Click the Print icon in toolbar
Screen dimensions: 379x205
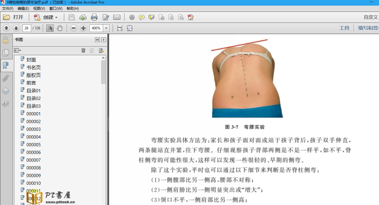point(94,17)
